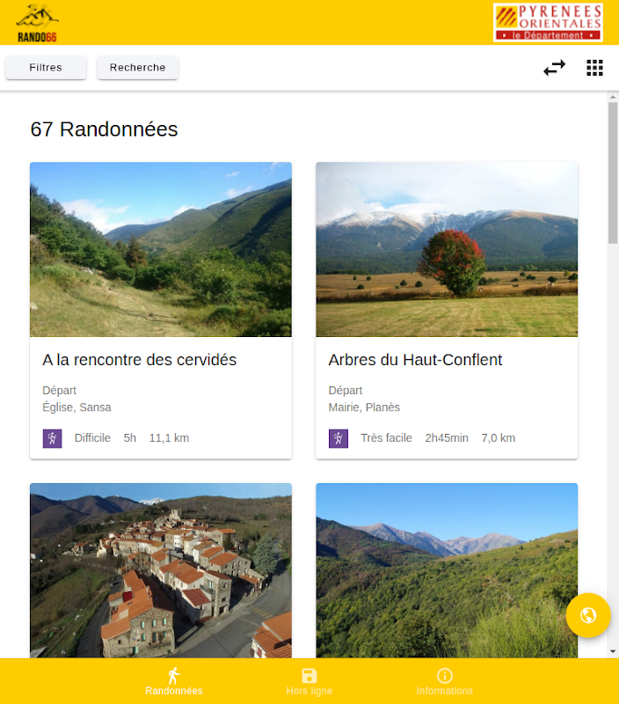619x704 pixels.
Task: Open the globe map floating button
Action: point(588,615)
